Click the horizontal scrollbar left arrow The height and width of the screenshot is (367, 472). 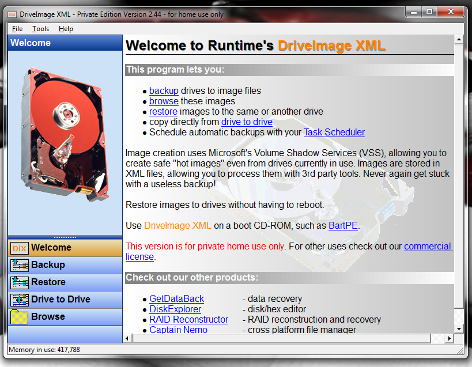tap(127, 338)
